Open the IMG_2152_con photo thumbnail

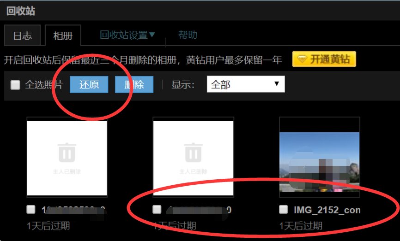pos(320,157)
